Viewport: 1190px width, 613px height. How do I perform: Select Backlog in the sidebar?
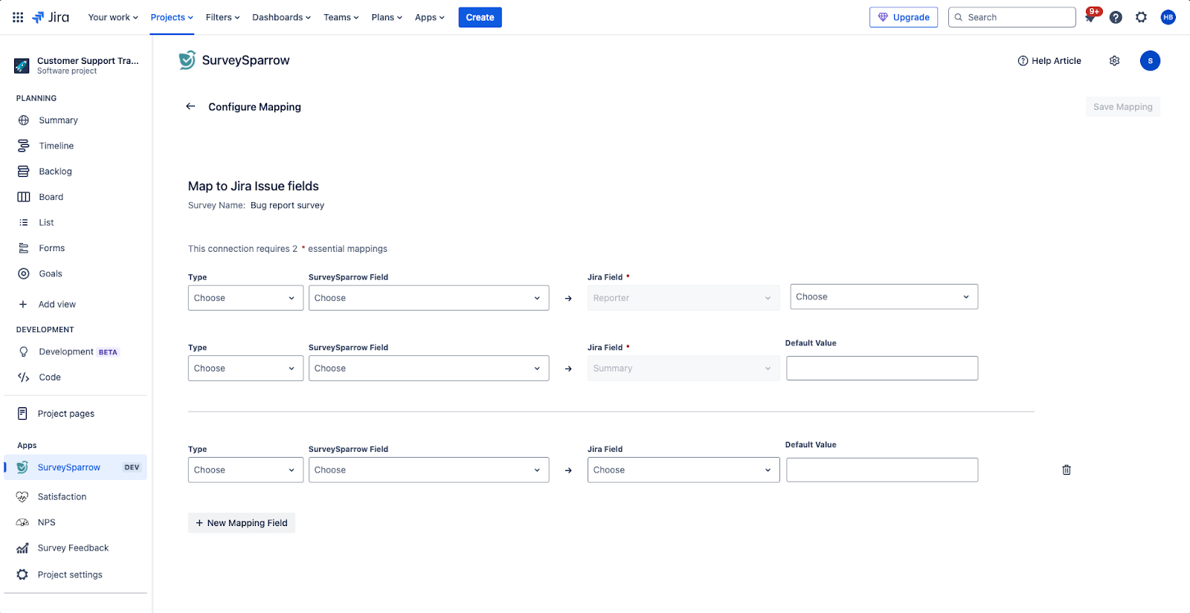[x=55, y=172]
